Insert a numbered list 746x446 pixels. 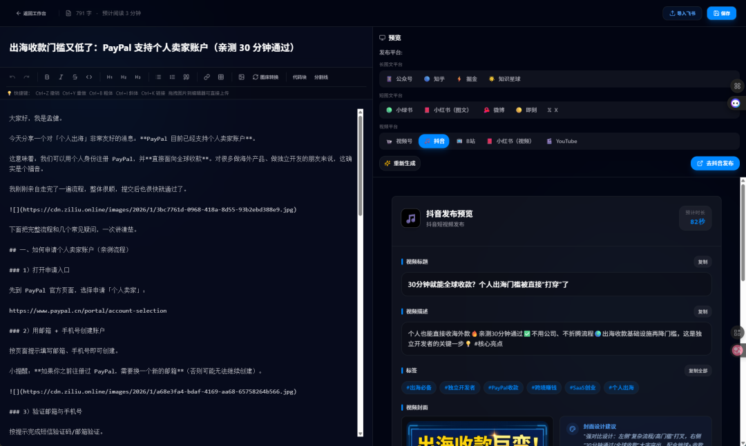point(172,77)
